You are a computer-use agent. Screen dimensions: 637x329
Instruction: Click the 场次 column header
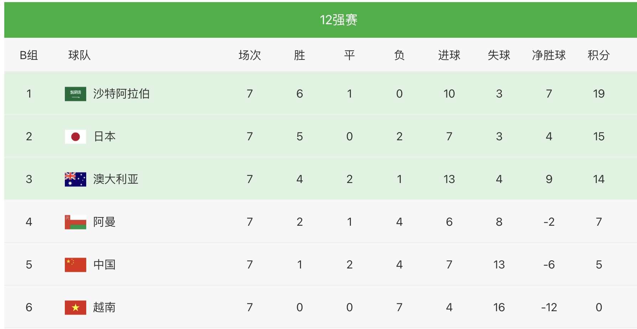pos(249,56)
